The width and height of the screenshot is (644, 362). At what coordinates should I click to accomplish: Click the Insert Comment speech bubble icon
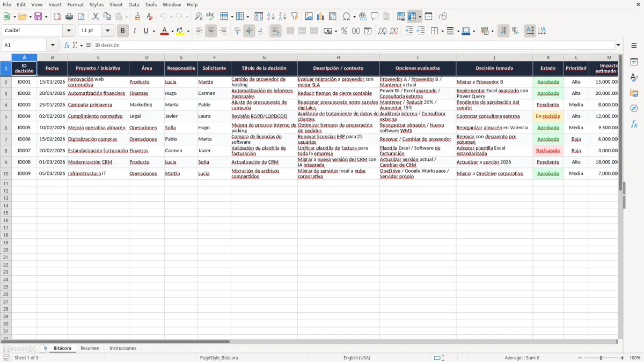click(x=375, y=17)
